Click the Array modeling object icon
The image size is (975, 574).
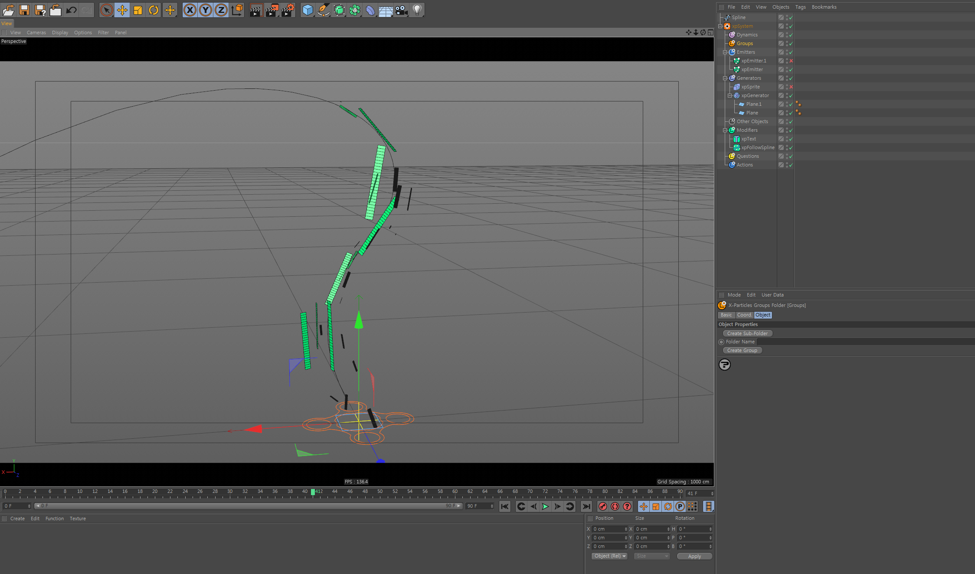pyautogui.click(x=355, y=10)
